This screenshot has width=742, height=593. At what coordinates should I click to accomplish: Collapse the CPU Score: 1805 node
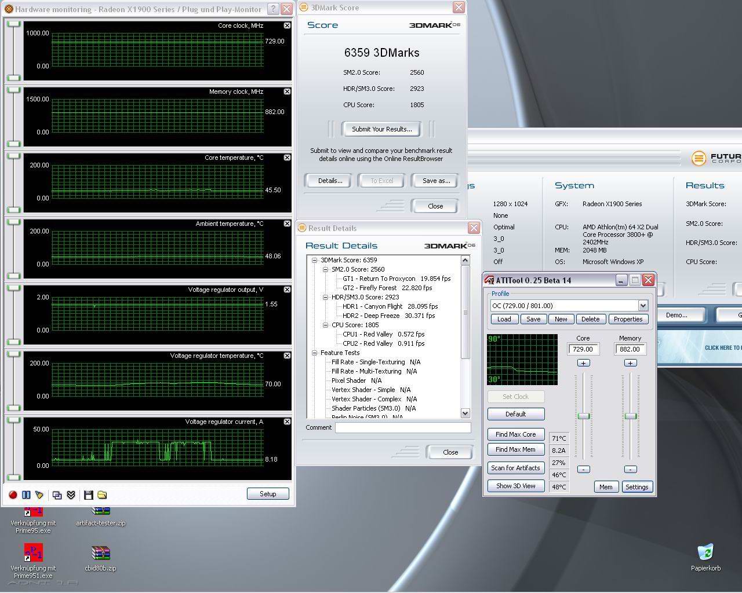[x=326, y=325]
